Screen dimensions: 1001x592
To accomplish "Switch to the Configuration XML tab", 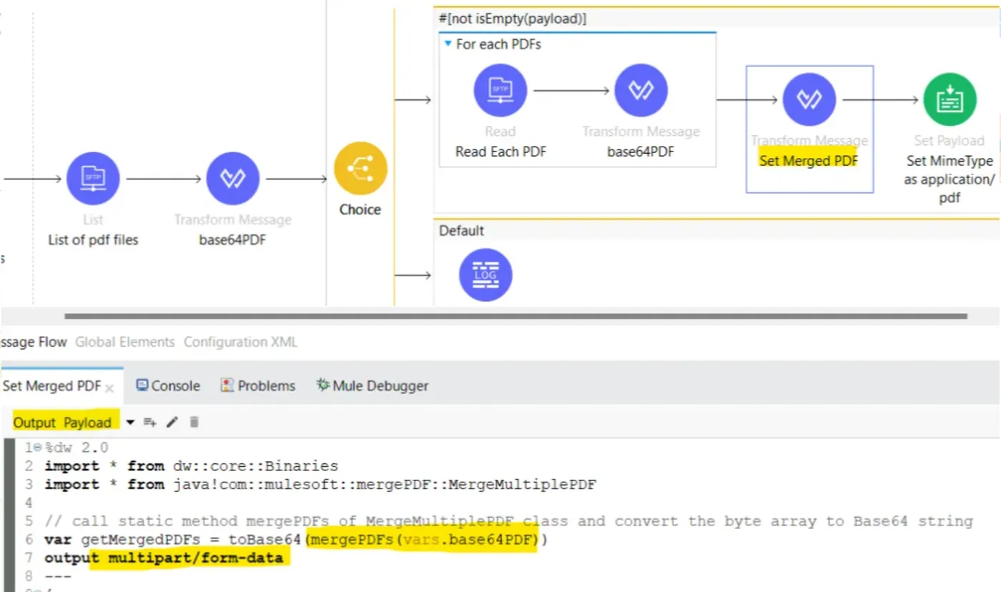I will click(240, 342).
